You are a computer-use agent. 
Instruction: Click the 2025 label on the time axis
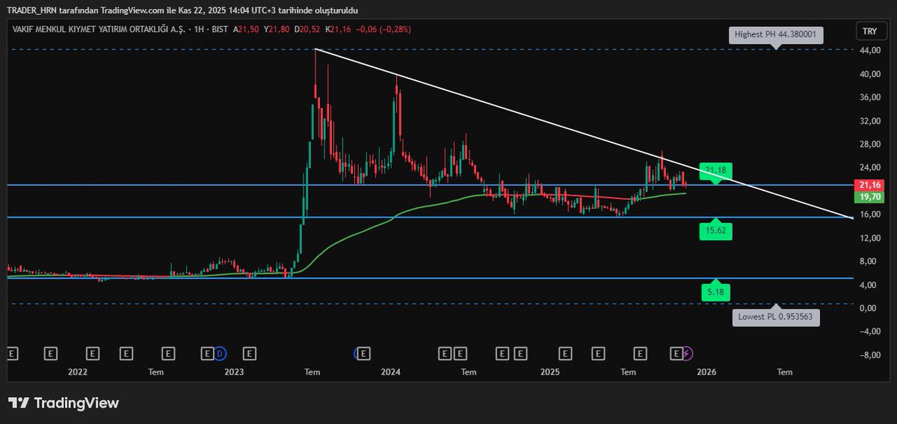(x=549, y=372)
